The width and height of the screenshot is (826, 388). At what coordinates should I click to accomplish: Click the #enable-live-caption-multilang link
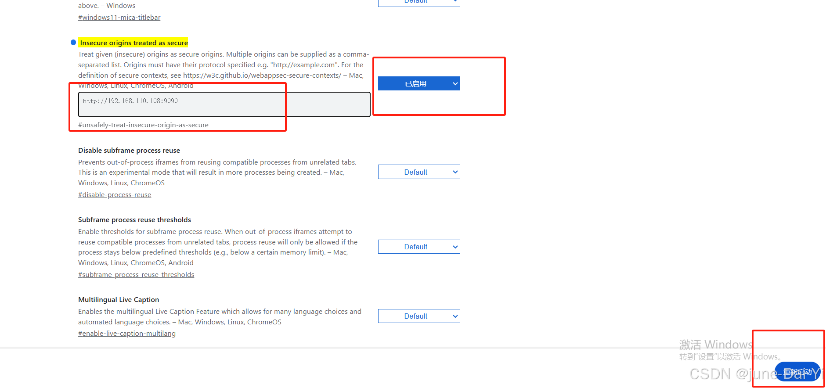click(127, 334)
